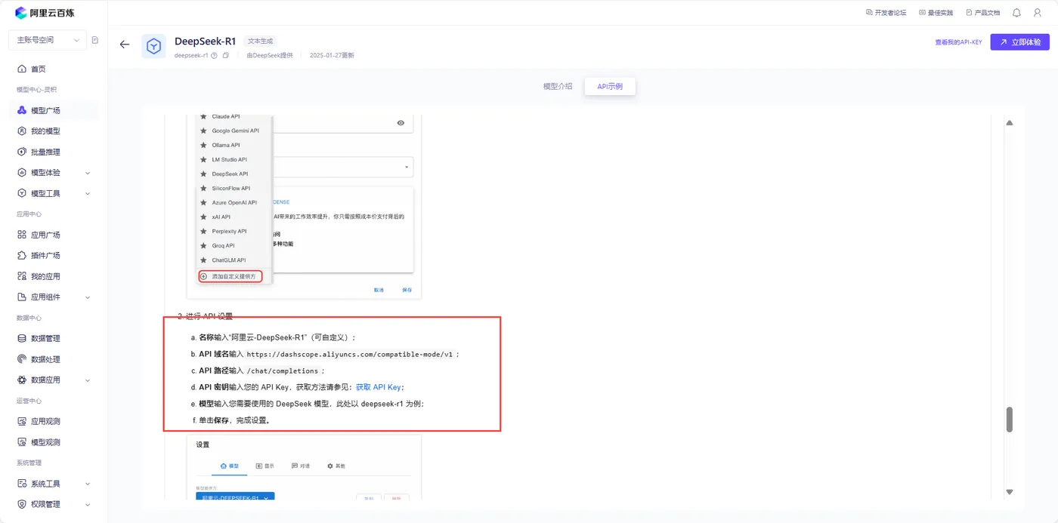The height and width of the screenshot is (523, 1058).
Task: Expand the 模型工具 submenu
Action: (88, 193)
